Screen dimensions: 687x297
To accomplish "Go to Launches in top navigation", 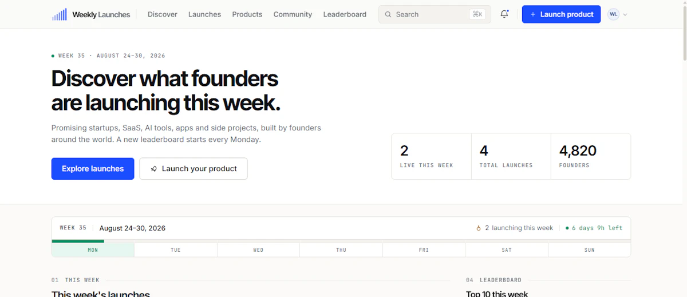I will pos(204,14).
